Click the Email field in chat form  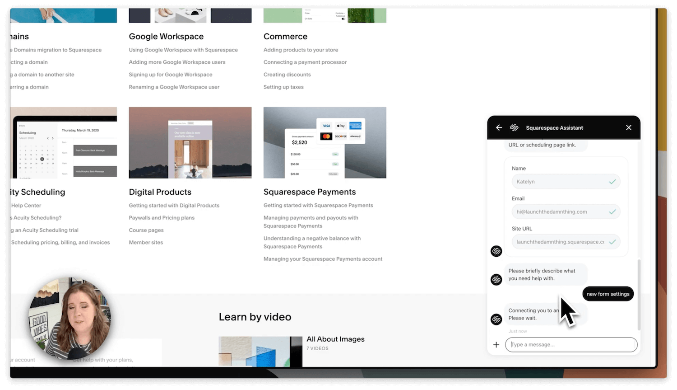click(x=566, y=212)
